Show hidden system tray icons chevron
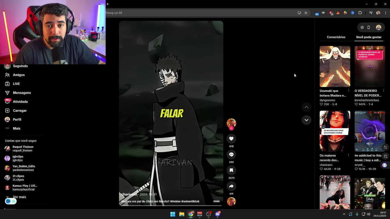 (x=344, y=214)
